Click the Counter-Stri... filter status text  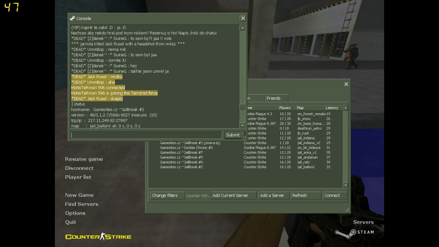198,196
